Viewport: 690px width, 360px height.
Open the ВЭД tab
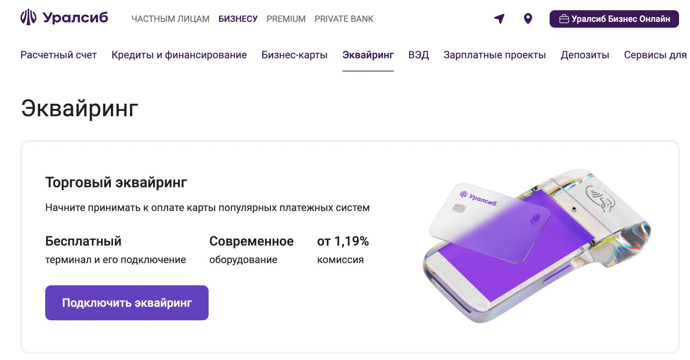pos(419,55)
